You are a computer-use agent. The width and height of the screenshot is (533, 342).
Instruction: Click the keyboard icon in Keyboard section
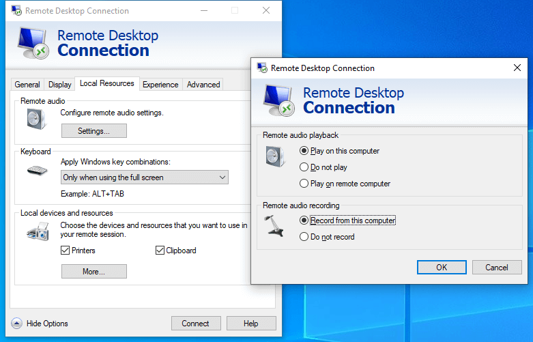(38, 170)
